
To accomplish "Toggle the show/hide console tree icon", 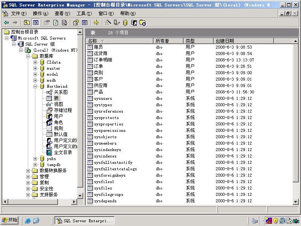I will coord(35,23).
